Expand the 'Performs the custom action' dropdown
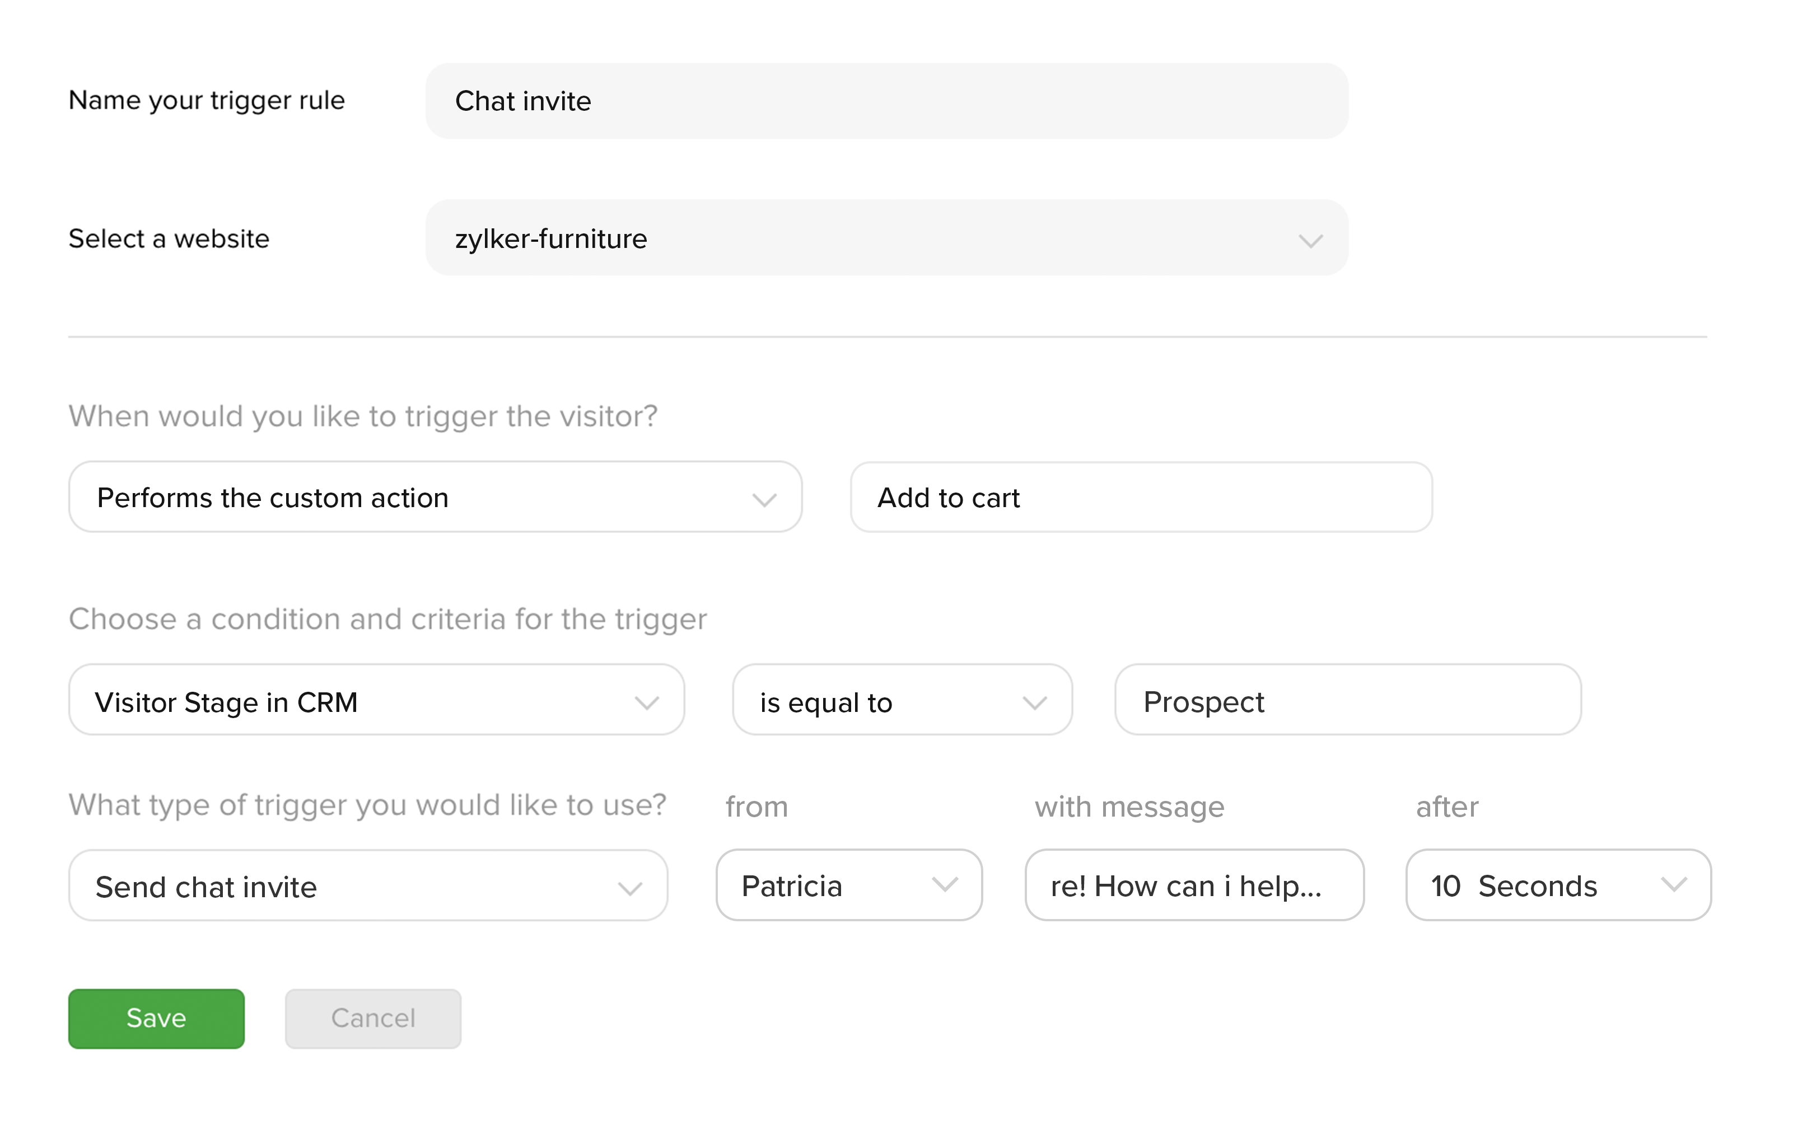1793x1125 pixels. click(x=435, y=497)
